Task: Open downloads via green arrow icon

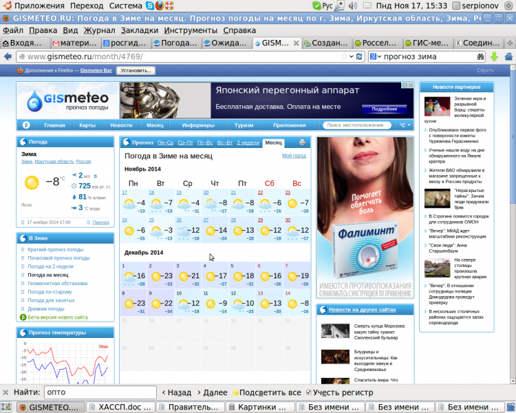Action: click(493, 56)
